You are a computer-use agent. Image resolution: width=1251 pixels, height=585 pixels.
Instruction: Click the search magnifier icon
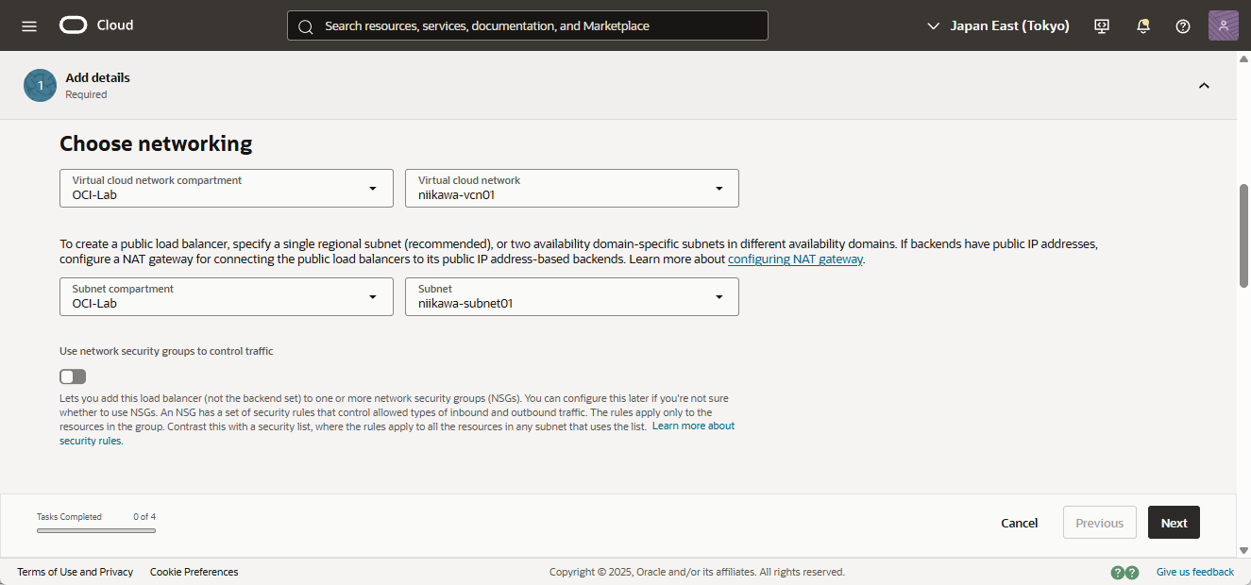pos(305,26)
